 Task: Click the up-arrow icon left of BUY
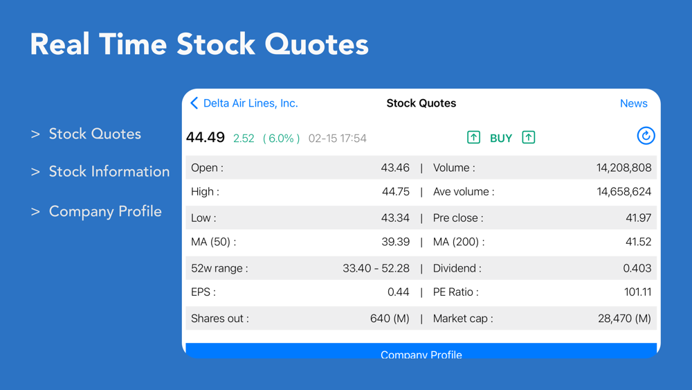[x=473, y=137]
